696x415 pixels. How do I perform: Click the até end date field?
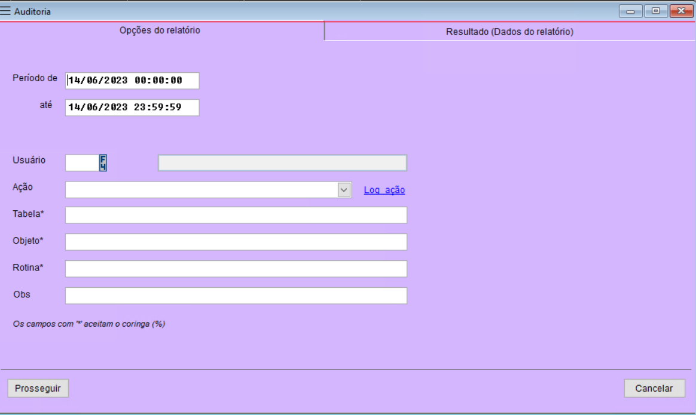click(132, 107)
